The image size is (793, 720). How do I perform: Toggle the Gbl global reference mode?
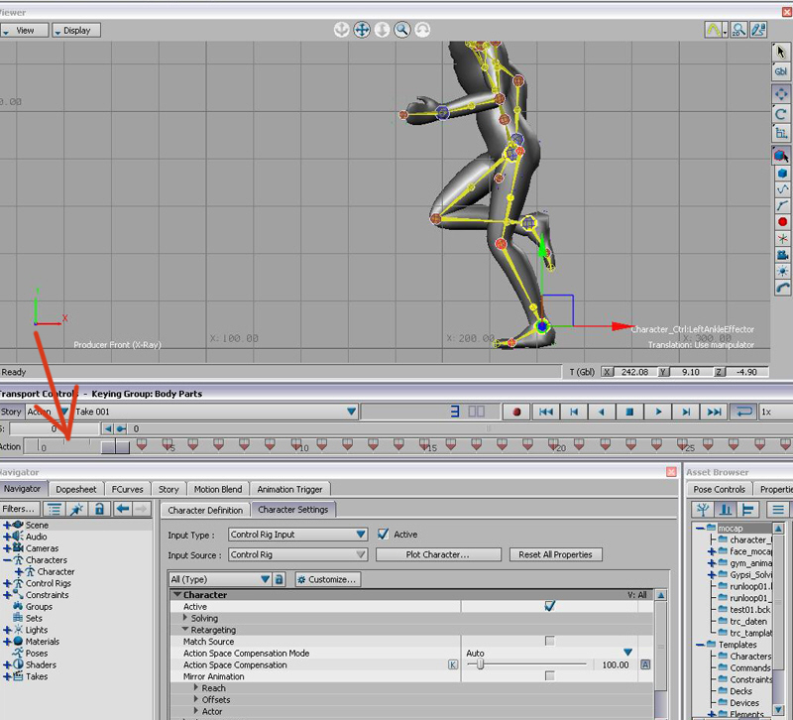point(781,70)
